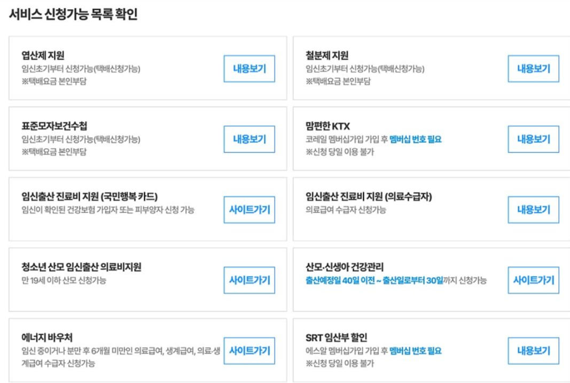
Task: Open 내용보기 for 철분제 지원 service
Action: click(533, 68)
